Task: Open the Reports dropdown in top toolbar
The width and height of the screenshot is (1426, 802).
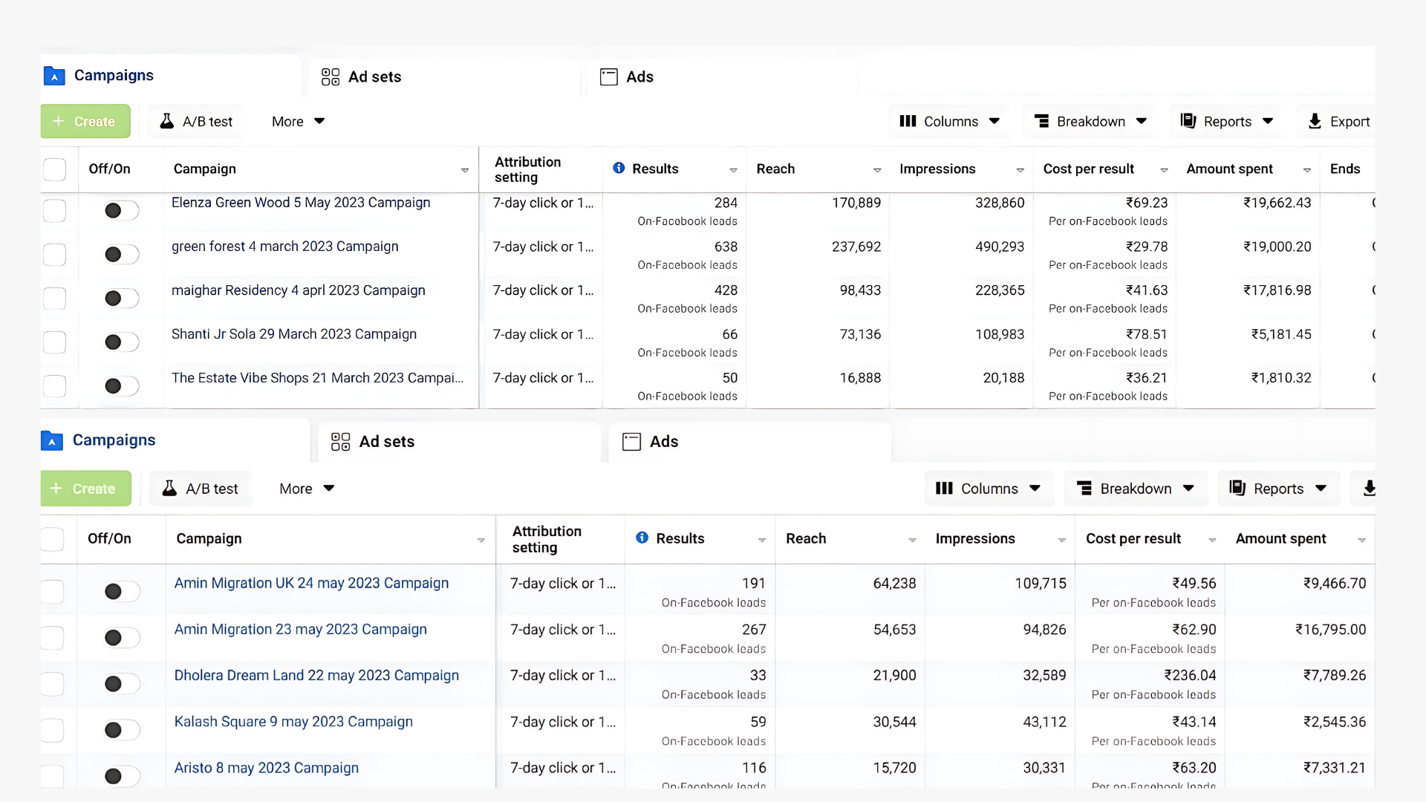Action: pyautogui.click(x=1226, y=121)
